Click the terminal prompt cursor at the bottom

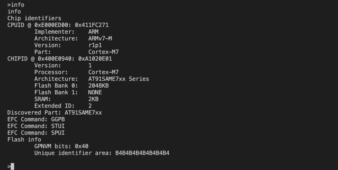click(x=12, y=166)
